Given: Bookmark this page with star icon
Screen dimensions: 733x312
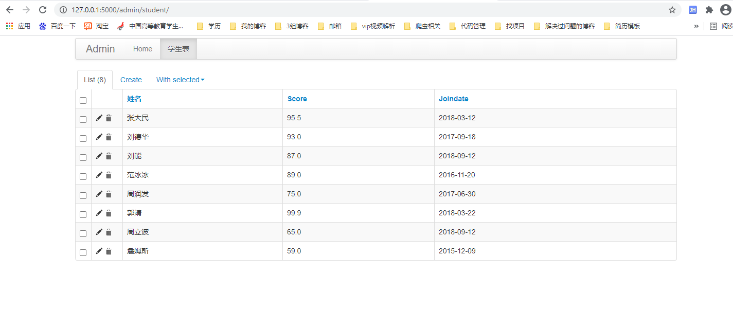Looking at the screenshot, I should [672, 10].
